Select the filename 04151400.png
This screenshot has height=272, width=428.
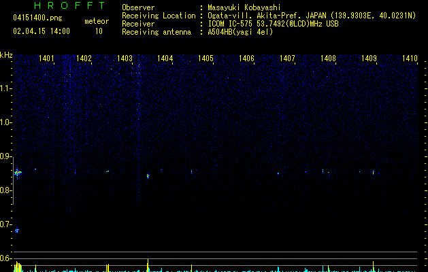[37, 18]
